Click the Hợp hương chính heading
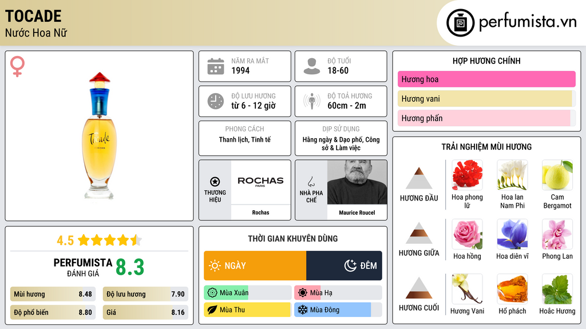This screenshot has height=329, width=586. 486,61
